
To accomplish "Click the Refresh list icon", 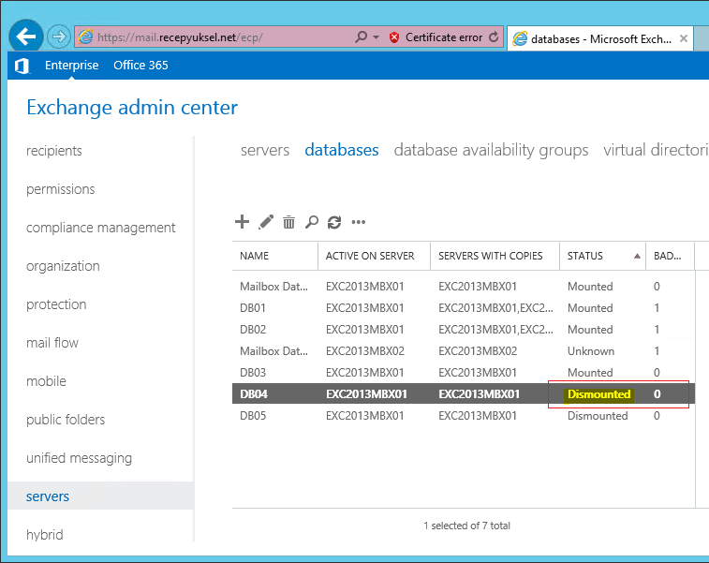I will click(x=334, y=222).
